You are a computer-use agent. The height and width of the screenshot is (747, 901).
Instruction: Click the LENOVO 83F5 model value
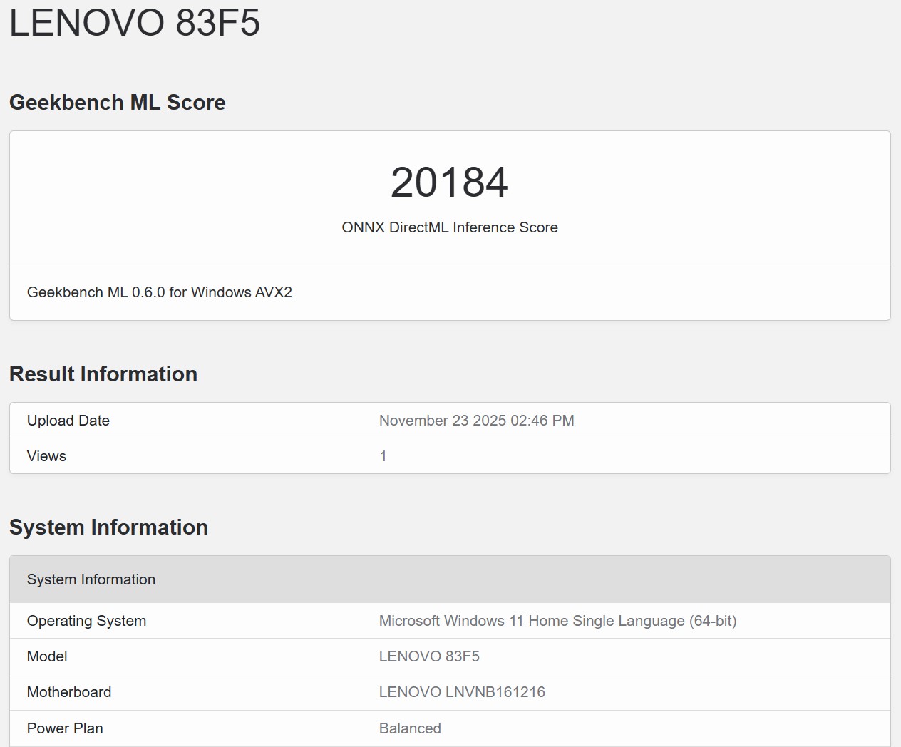click(430, 656)
